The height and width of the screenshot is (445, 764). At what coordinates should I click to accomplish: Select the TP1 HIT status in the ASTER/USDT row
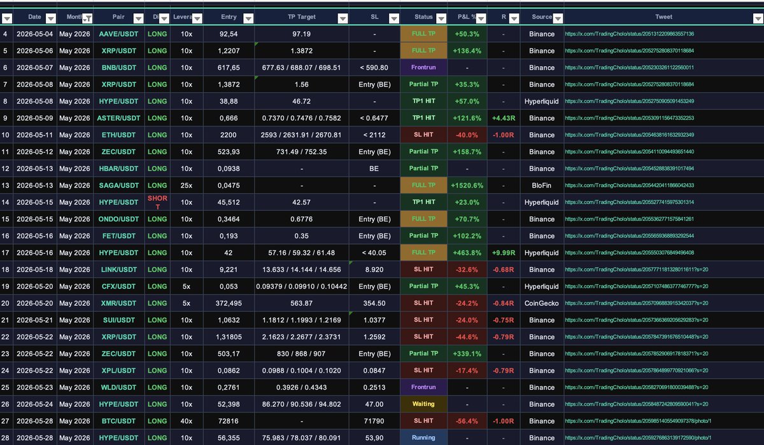[423, 118]
